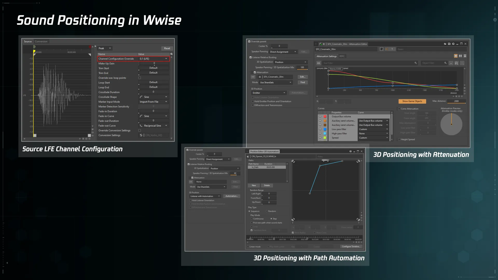498x280 pixels.
Task: Click the link icon left of Text Filter
Action: pyautogui.click(x=319, y=63)
